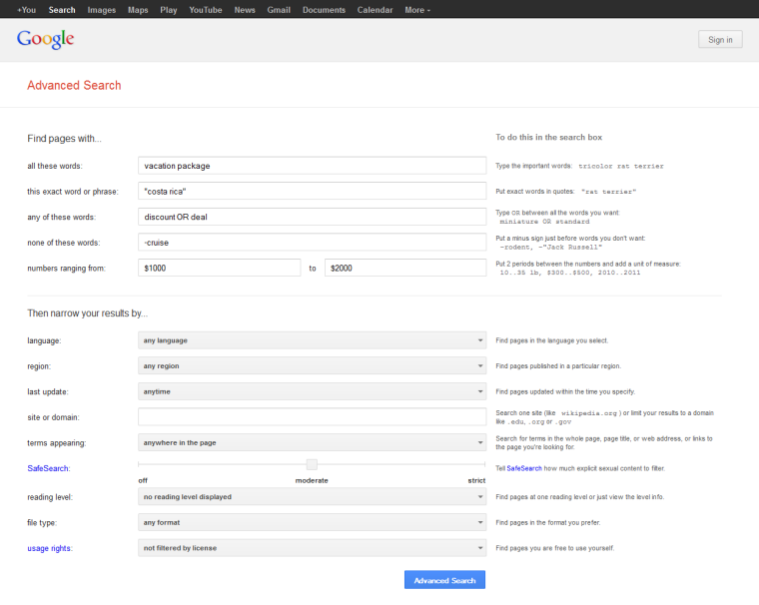This screenshot has width=759, height=605.
Task: Open Maps from the top bar
Action: [138, 10]
